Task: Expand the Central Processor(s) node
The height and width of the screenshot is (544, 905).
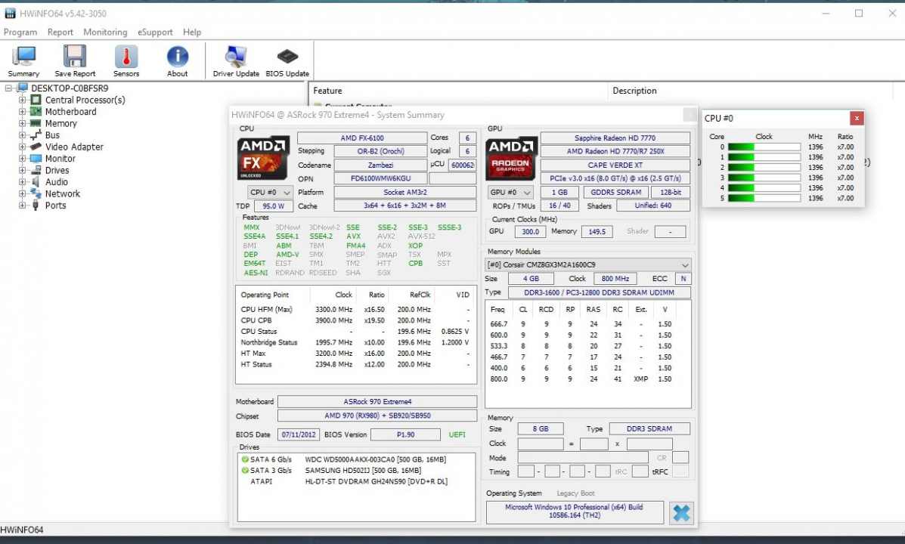Action: pyautogui.click(x=22, y=100)
